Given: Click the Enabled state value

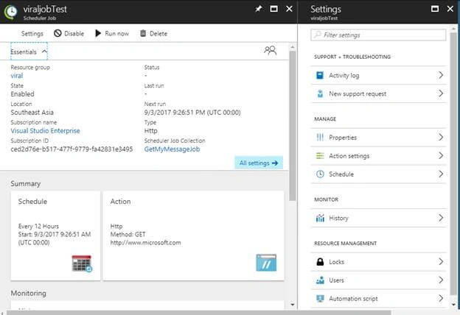Looking at the screenshot, I should pyautogui.click(x=22, y=94).
